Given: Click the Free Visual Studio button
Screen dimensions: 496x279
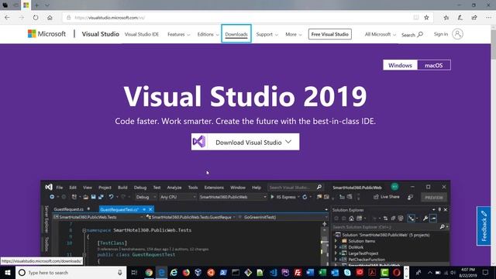Looking at the screenshot, I should (329, 34).
